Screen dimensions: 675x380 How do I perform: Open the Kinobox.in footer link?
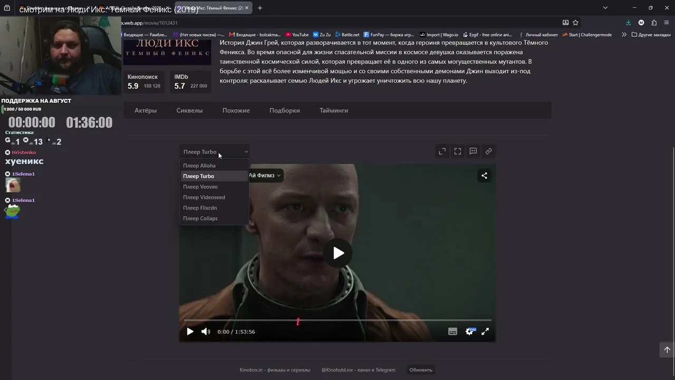(275, 370)
